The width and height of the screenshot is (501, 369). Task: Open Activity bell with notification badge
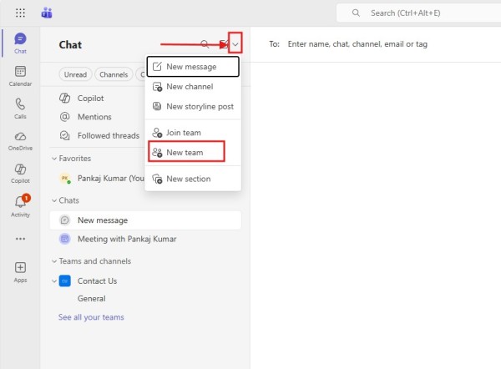pyautogui.click(x=20, y=206)
